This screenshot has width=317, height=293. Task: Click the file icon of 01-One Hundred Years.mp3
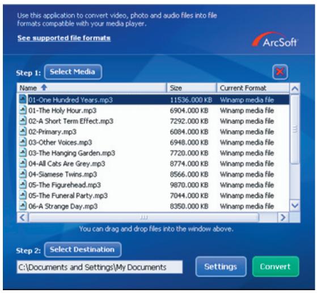23,100
